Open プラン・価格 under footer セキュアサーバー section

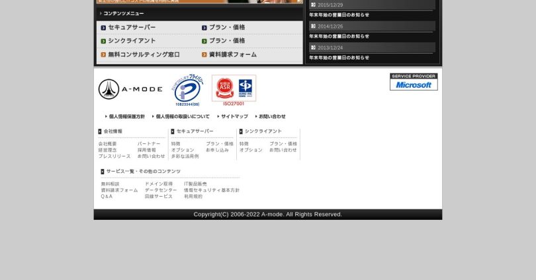pyautogui.click(x=220, y=144)
